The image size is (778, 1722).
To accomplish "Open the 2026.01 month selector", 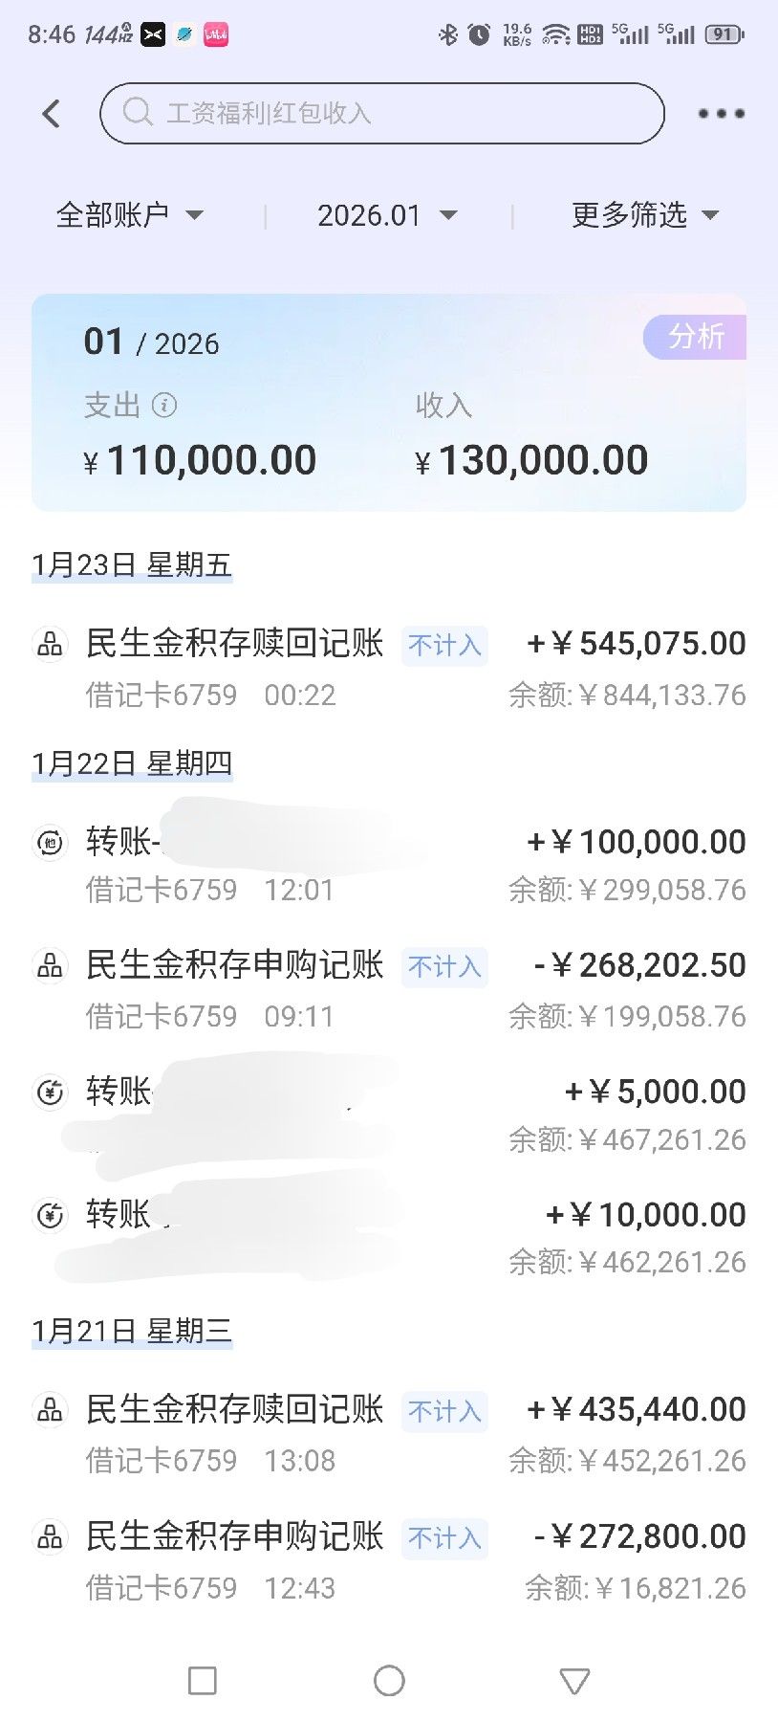I will click(387, 215).
